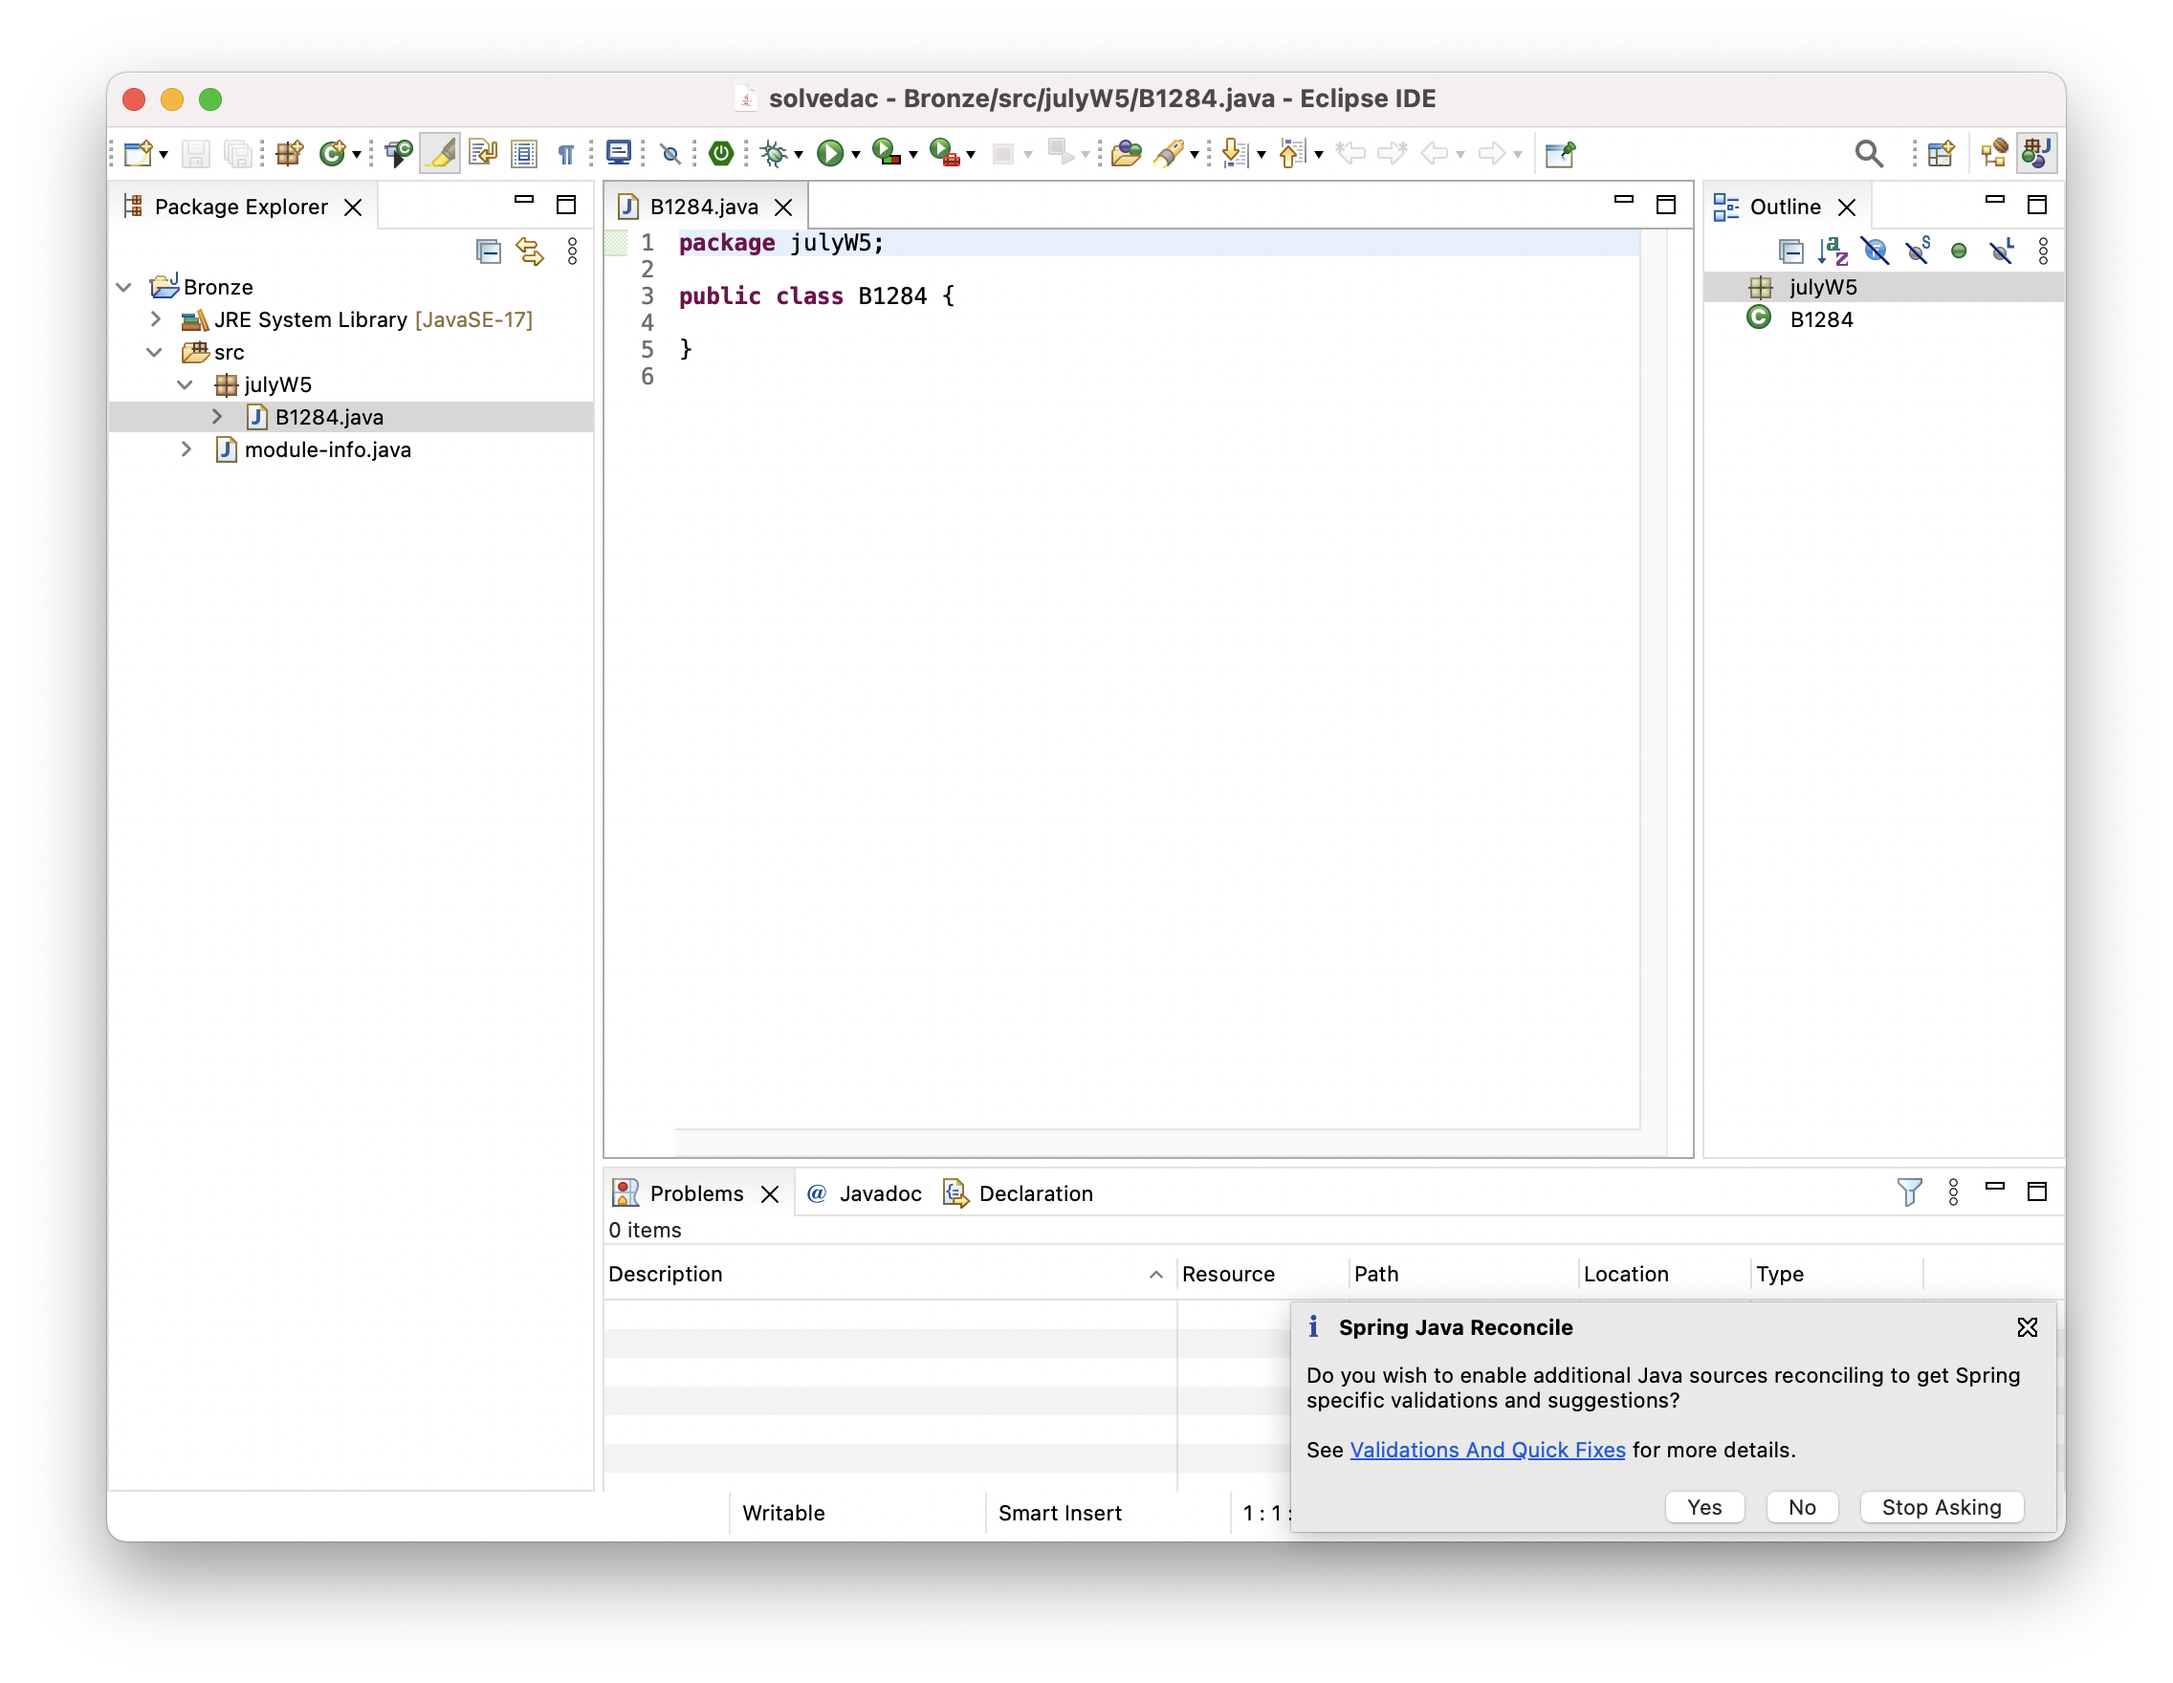The width and height of the screenshot is (2173, 1683).
Task: Open the Run button dropdown arrow
Action: pos(856,155)
